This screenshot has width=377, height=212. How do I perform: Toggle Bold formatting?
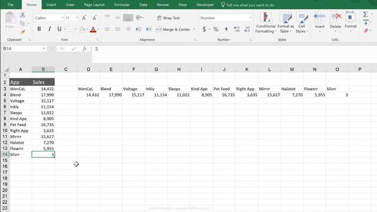[x=39, y=29]
